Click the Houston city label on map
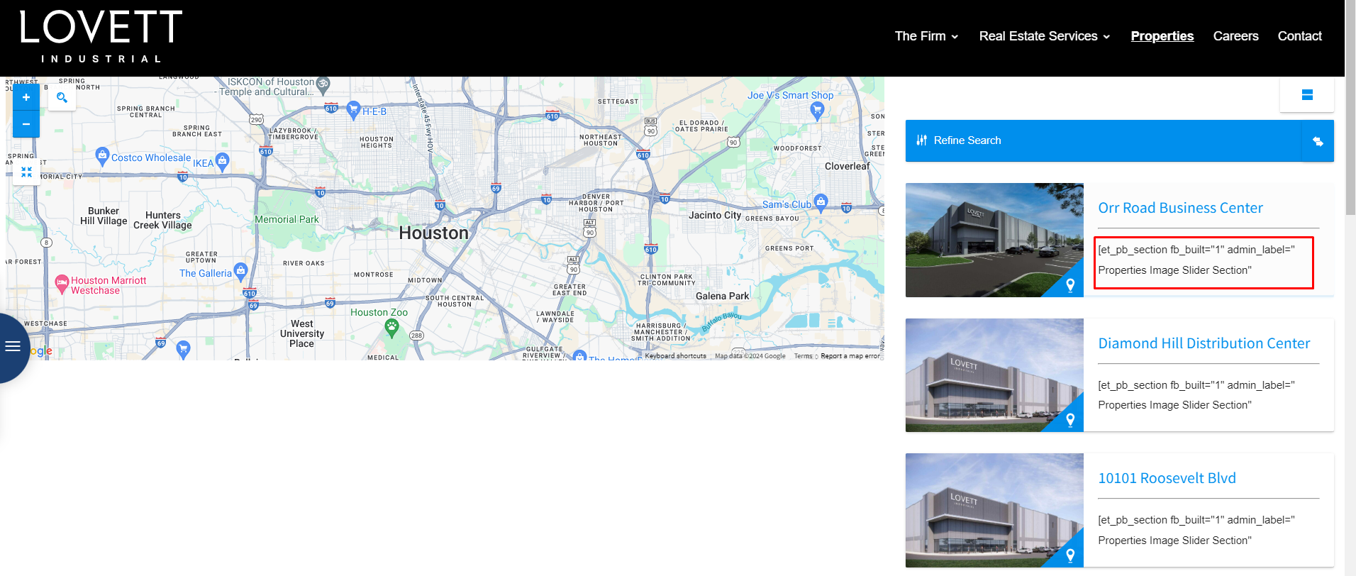Image resolution: width=1356 pixels, height=576 pixels. (433, 233)
